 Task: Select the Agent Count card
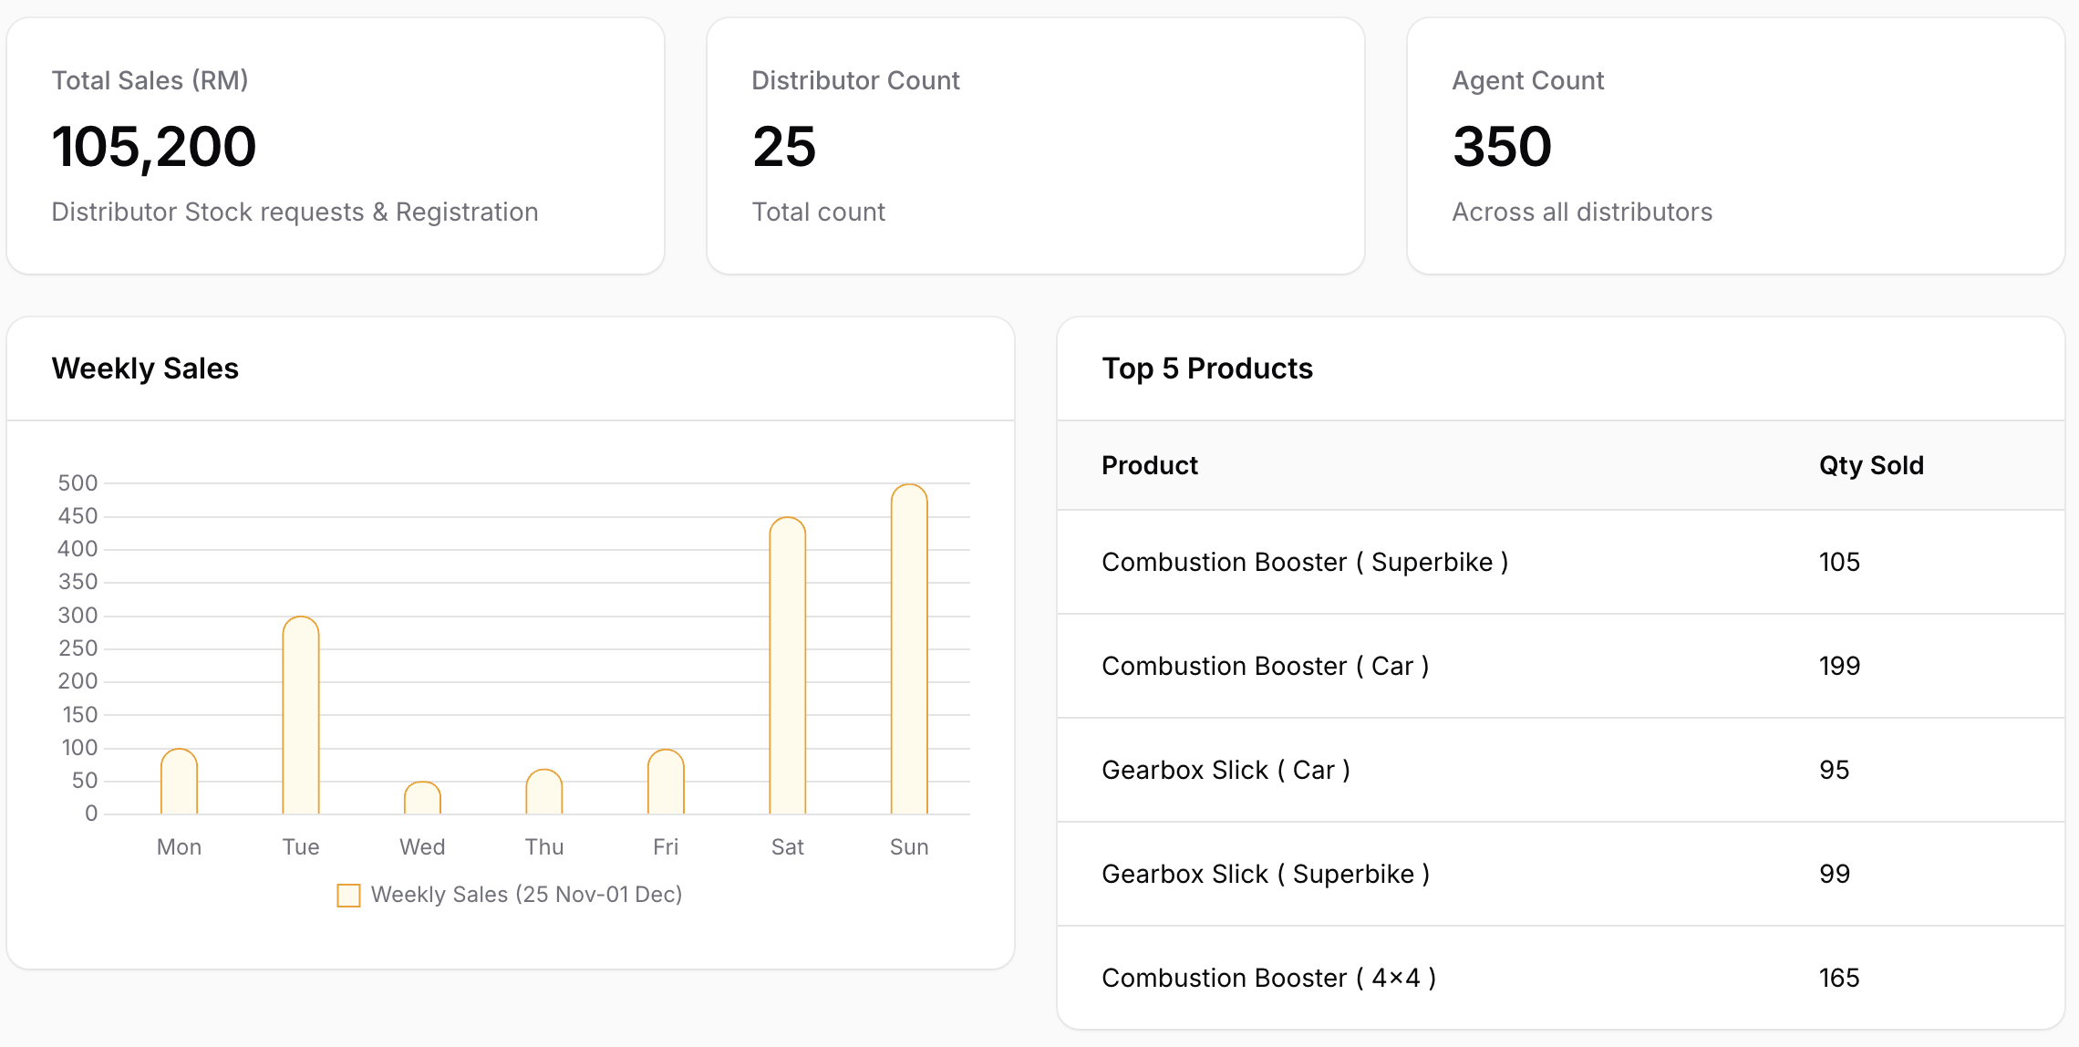click(x=1735, y=146)
